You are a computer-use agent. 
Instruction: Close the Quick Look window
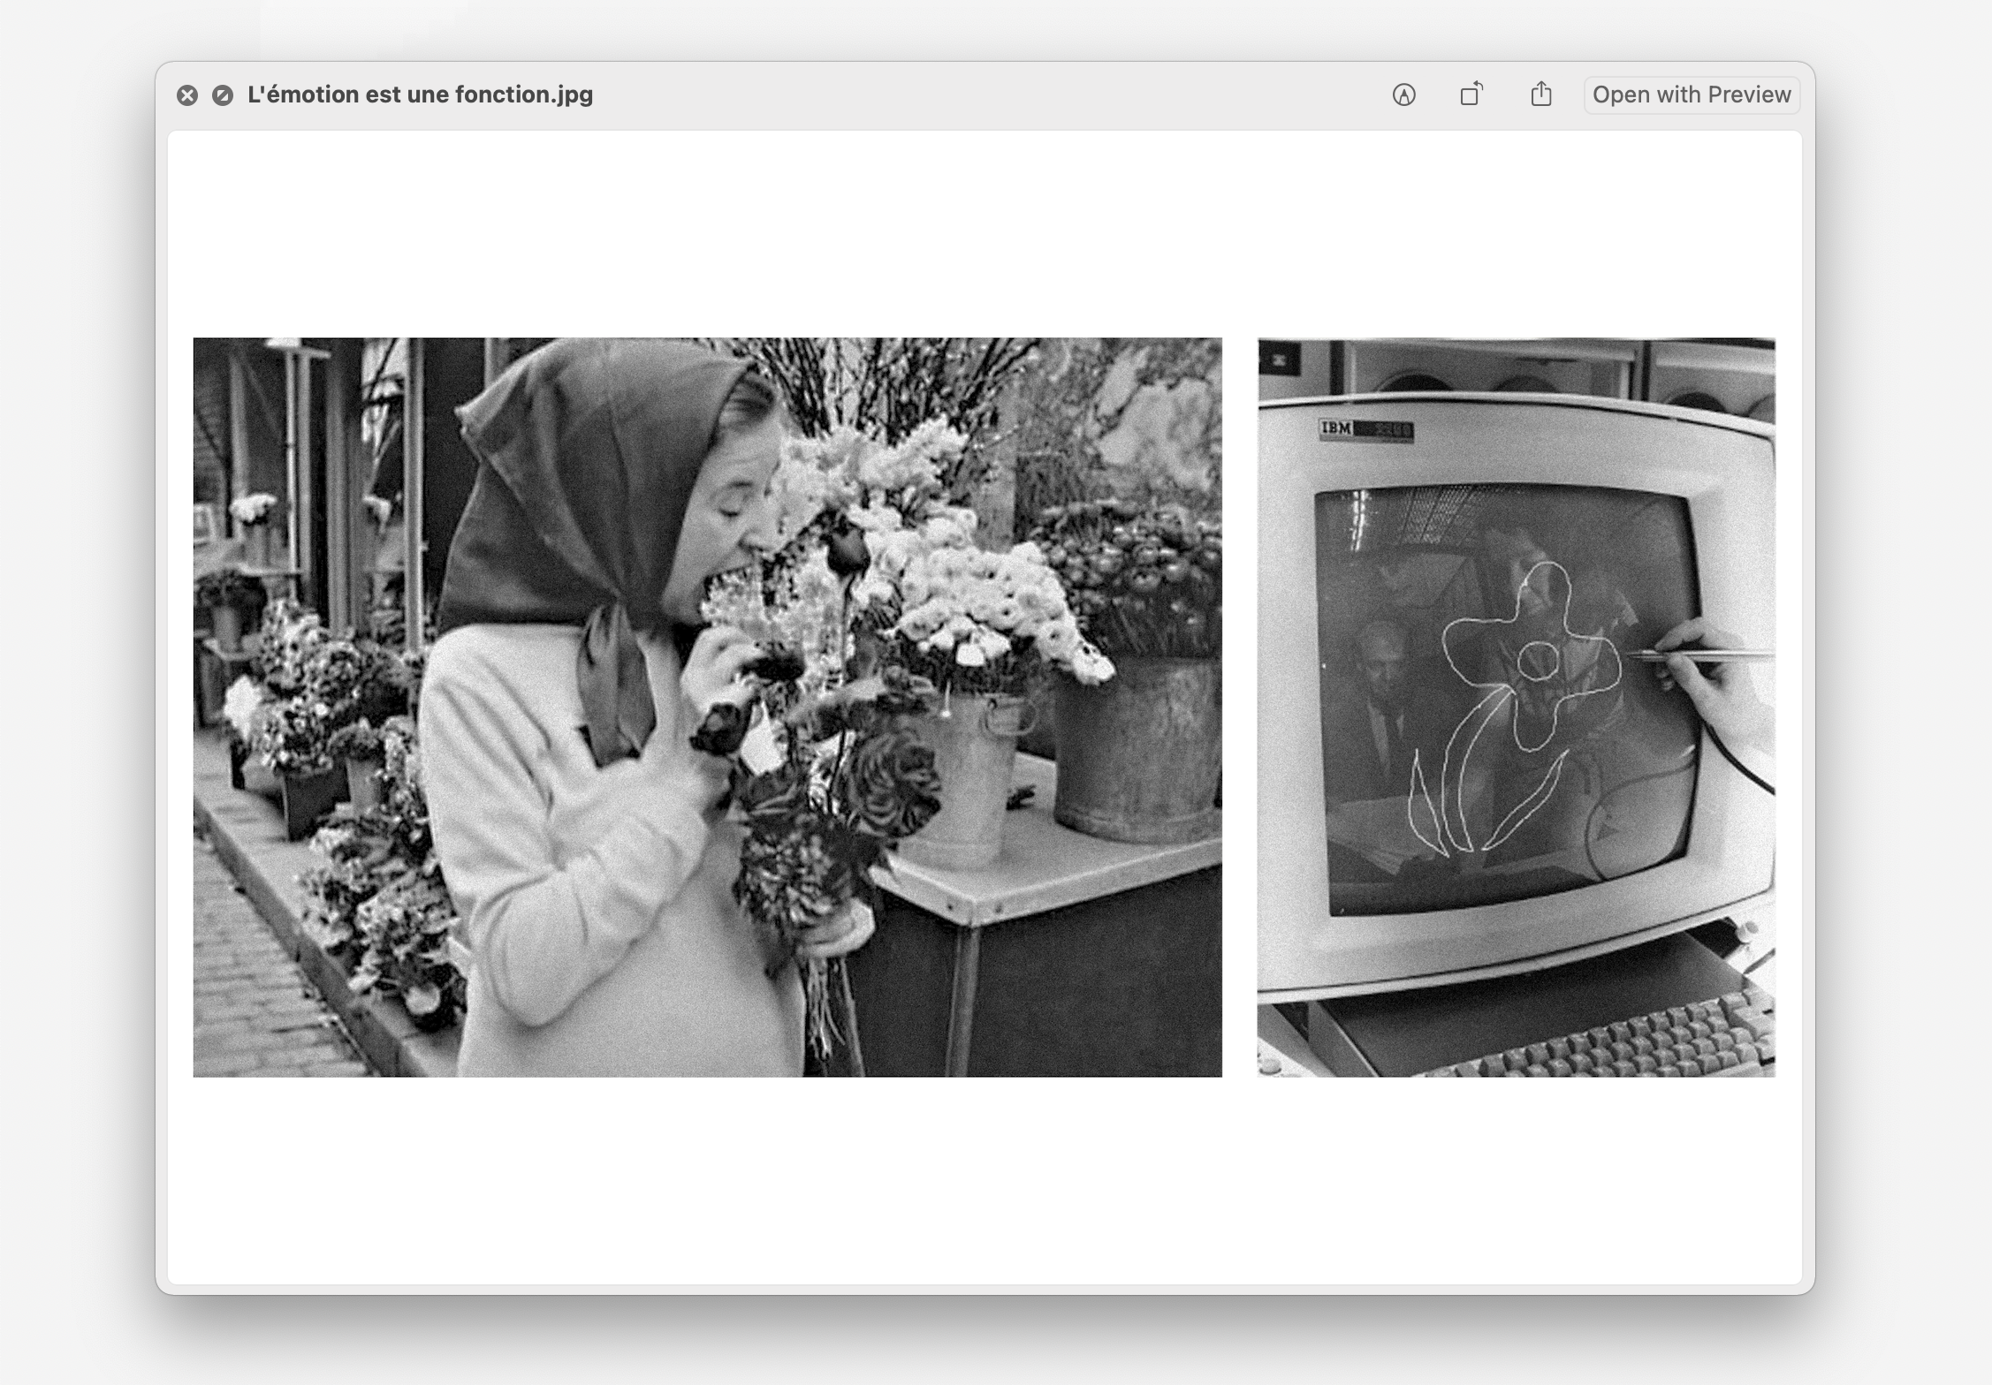(187, 95)
